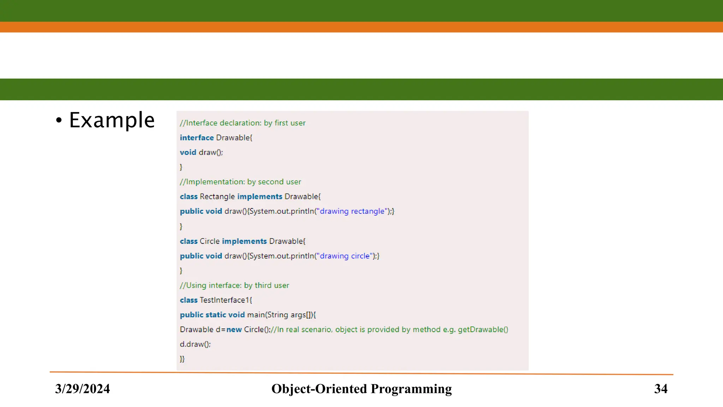The height and width of the screenshot is (407, 723).
Task: Click the "drawing rectangle" string literal
Action: click(x=352, y=211)
